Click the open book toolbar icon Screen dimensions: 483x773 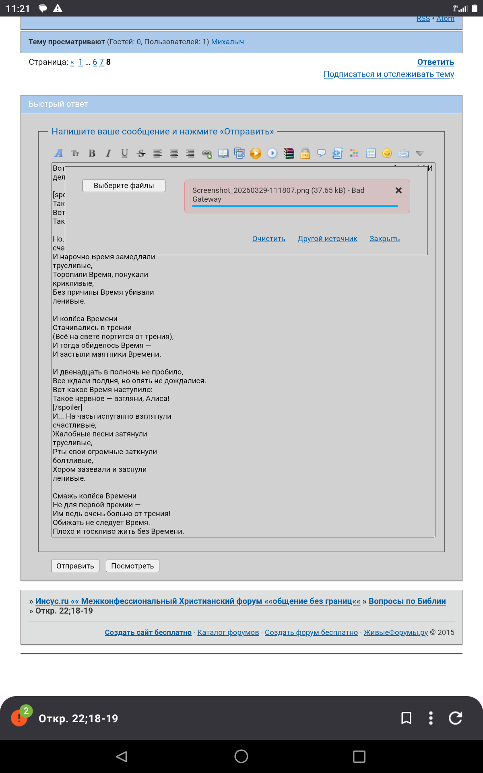click(x=223, y=153)
